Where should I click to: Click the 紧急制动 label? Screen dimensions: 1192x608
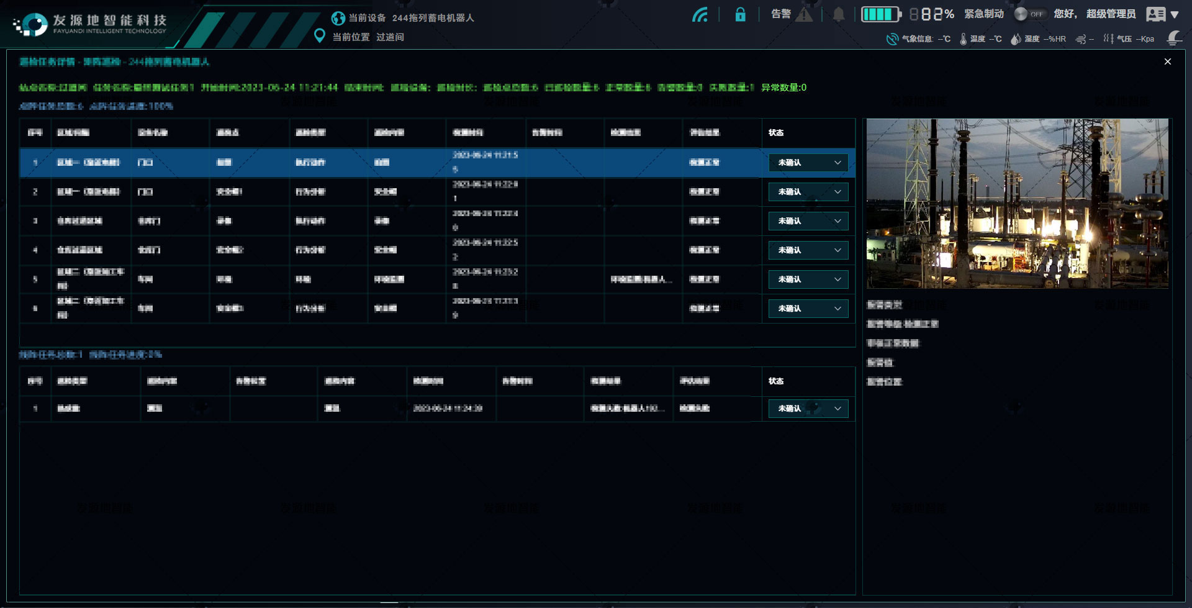(984, 14)
